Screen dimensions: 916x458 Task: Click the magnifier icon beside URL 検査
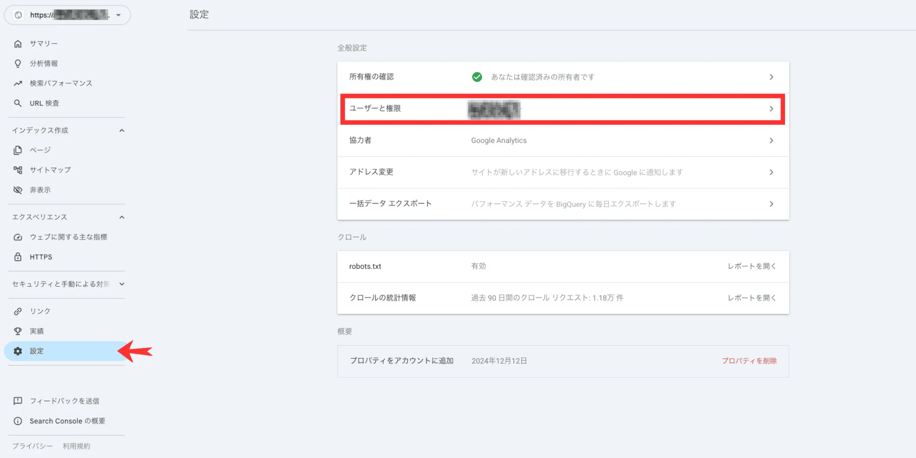18,104
